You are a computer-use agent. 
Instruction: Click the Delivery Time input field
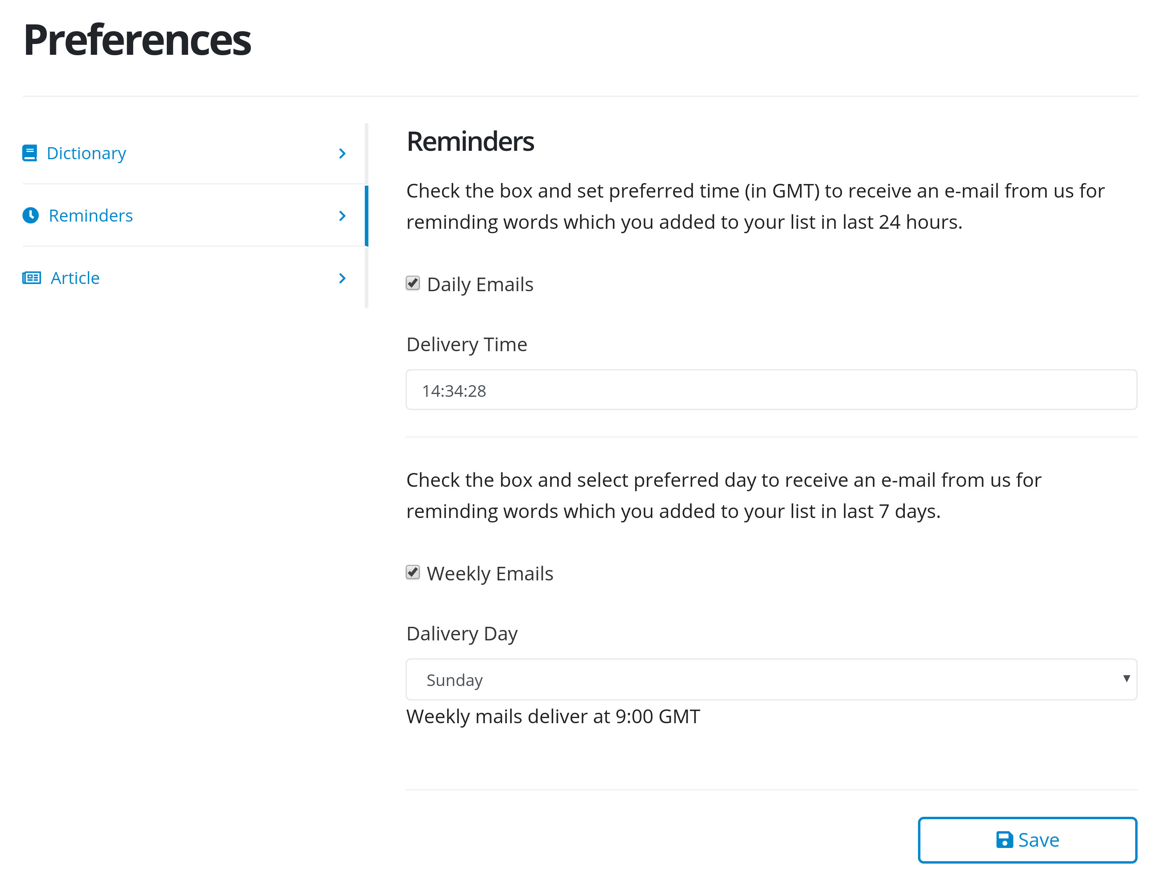(x=771, y=390)
